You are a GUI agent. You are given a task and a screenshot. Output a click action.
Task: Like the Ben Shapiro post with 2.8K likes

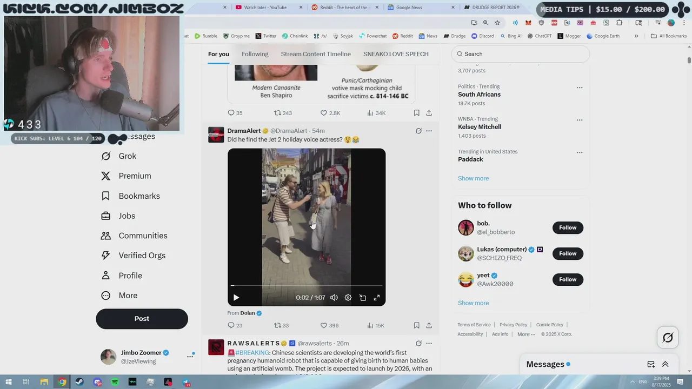330,113
